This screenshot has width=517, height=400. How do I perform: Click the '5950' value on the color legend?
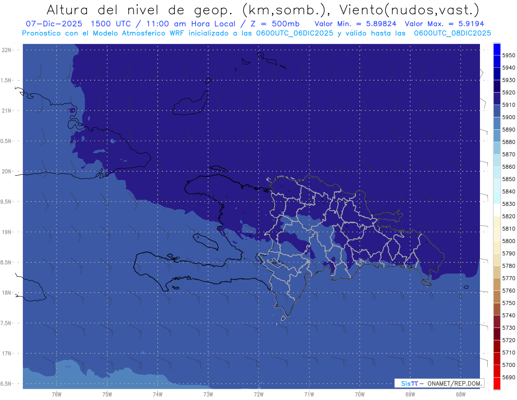coord(508,55)
